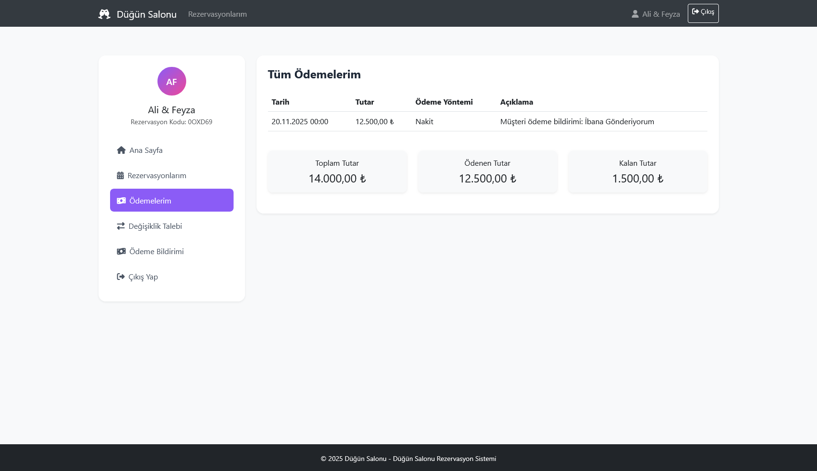Click the money icon beside Ödemelerim

pyautogui.click(x=121, y=201)
